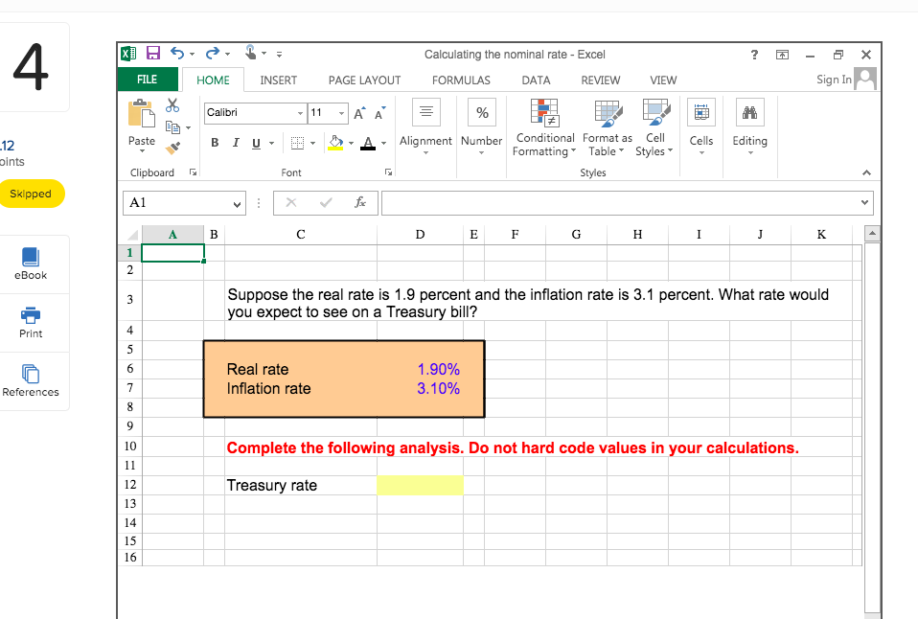Toggle bold formatting
The image size is (918, 619).
pyautogui.click(x=215, y=142)
